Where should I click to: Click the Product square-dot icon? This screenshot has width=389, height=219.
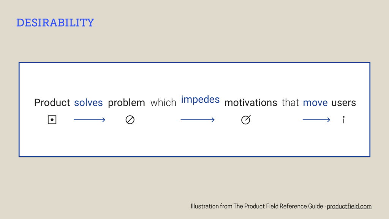click(52, 120)
